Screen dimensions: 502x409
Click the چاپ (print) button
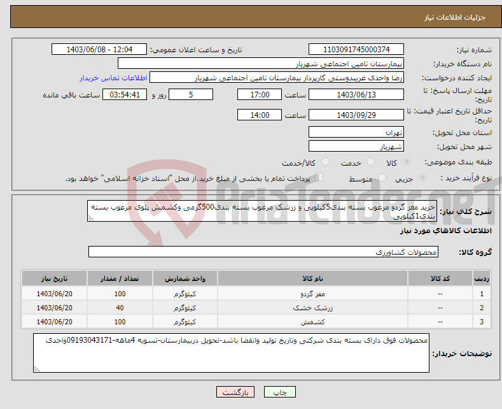pos(279,392)
